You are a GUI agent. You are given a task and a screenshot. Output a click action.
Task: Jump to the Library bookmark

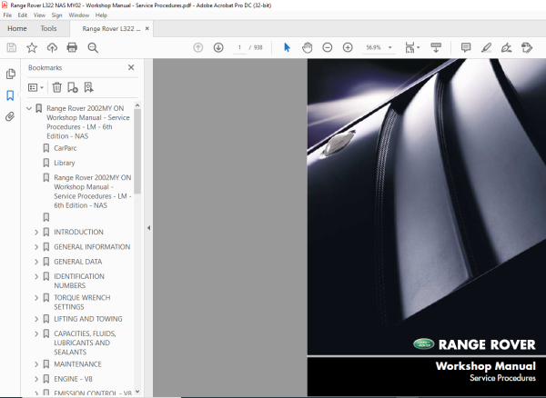tap(64, 163)
